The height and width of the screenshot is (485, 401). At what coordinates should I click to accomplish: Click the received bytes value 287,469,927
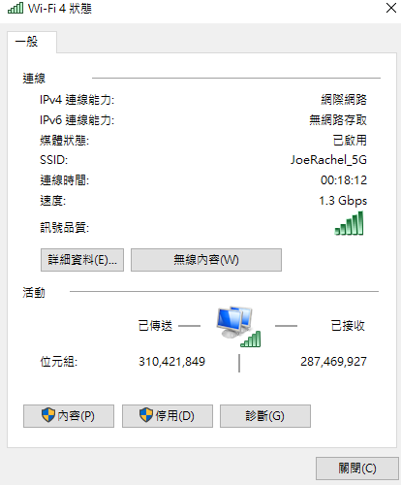click(333, 362)
